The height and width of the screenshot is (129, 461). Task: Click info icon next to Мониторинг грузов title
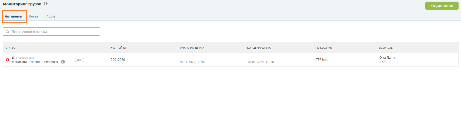pos(46,4)
